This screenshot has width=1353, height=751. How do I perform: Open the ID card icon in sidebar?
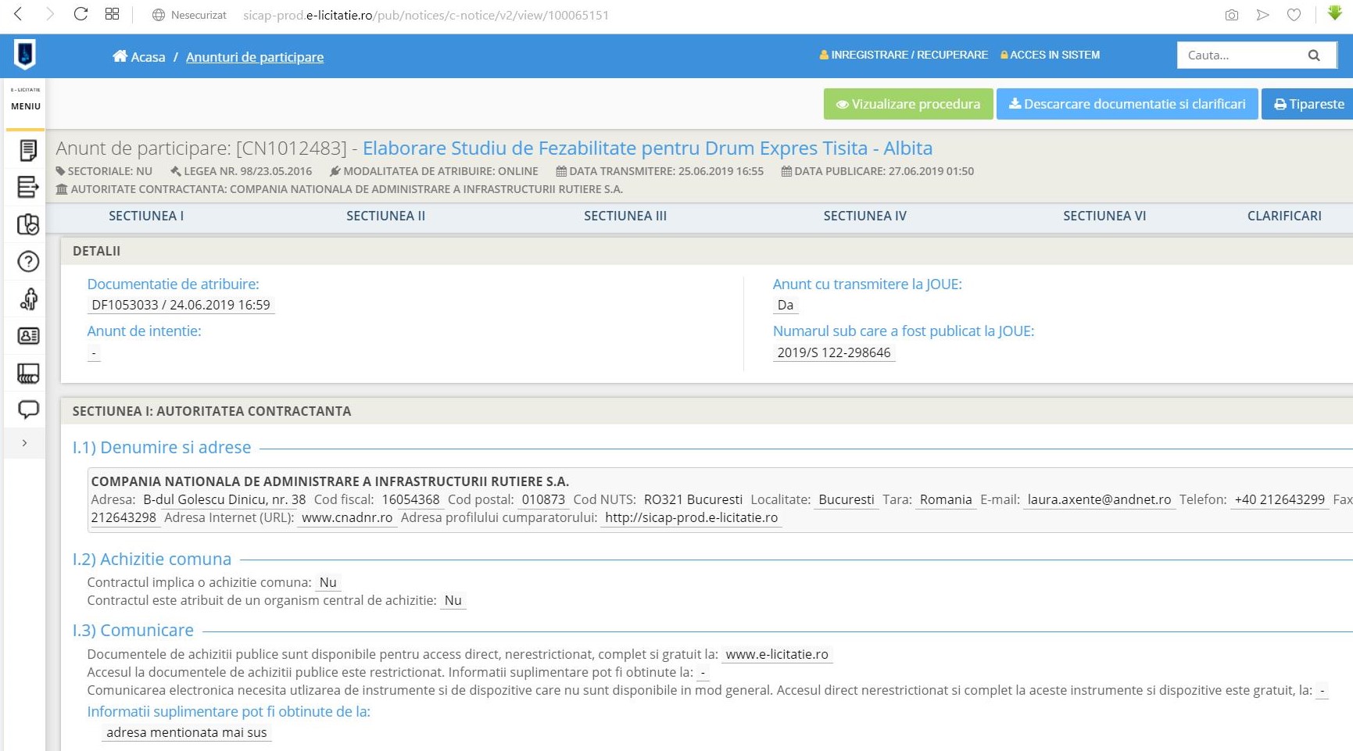click(28, 336)
